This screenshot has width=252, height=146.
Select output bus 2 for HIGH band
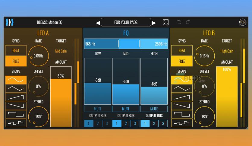154,123
